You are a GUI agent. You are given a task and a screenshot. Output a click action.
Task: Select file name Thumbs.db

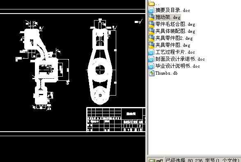(166, 73)
